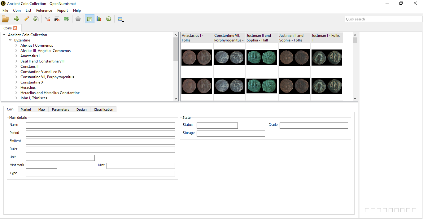Image resolution: width=423 pixels, height=219 pixels.
Task: Close the Coins tab with red X
Action: 15,28
